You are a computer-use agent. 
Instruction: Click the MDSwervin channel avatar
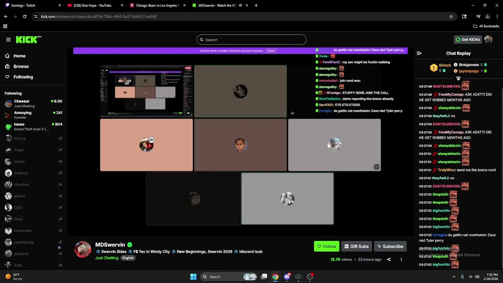pos(83,250)
